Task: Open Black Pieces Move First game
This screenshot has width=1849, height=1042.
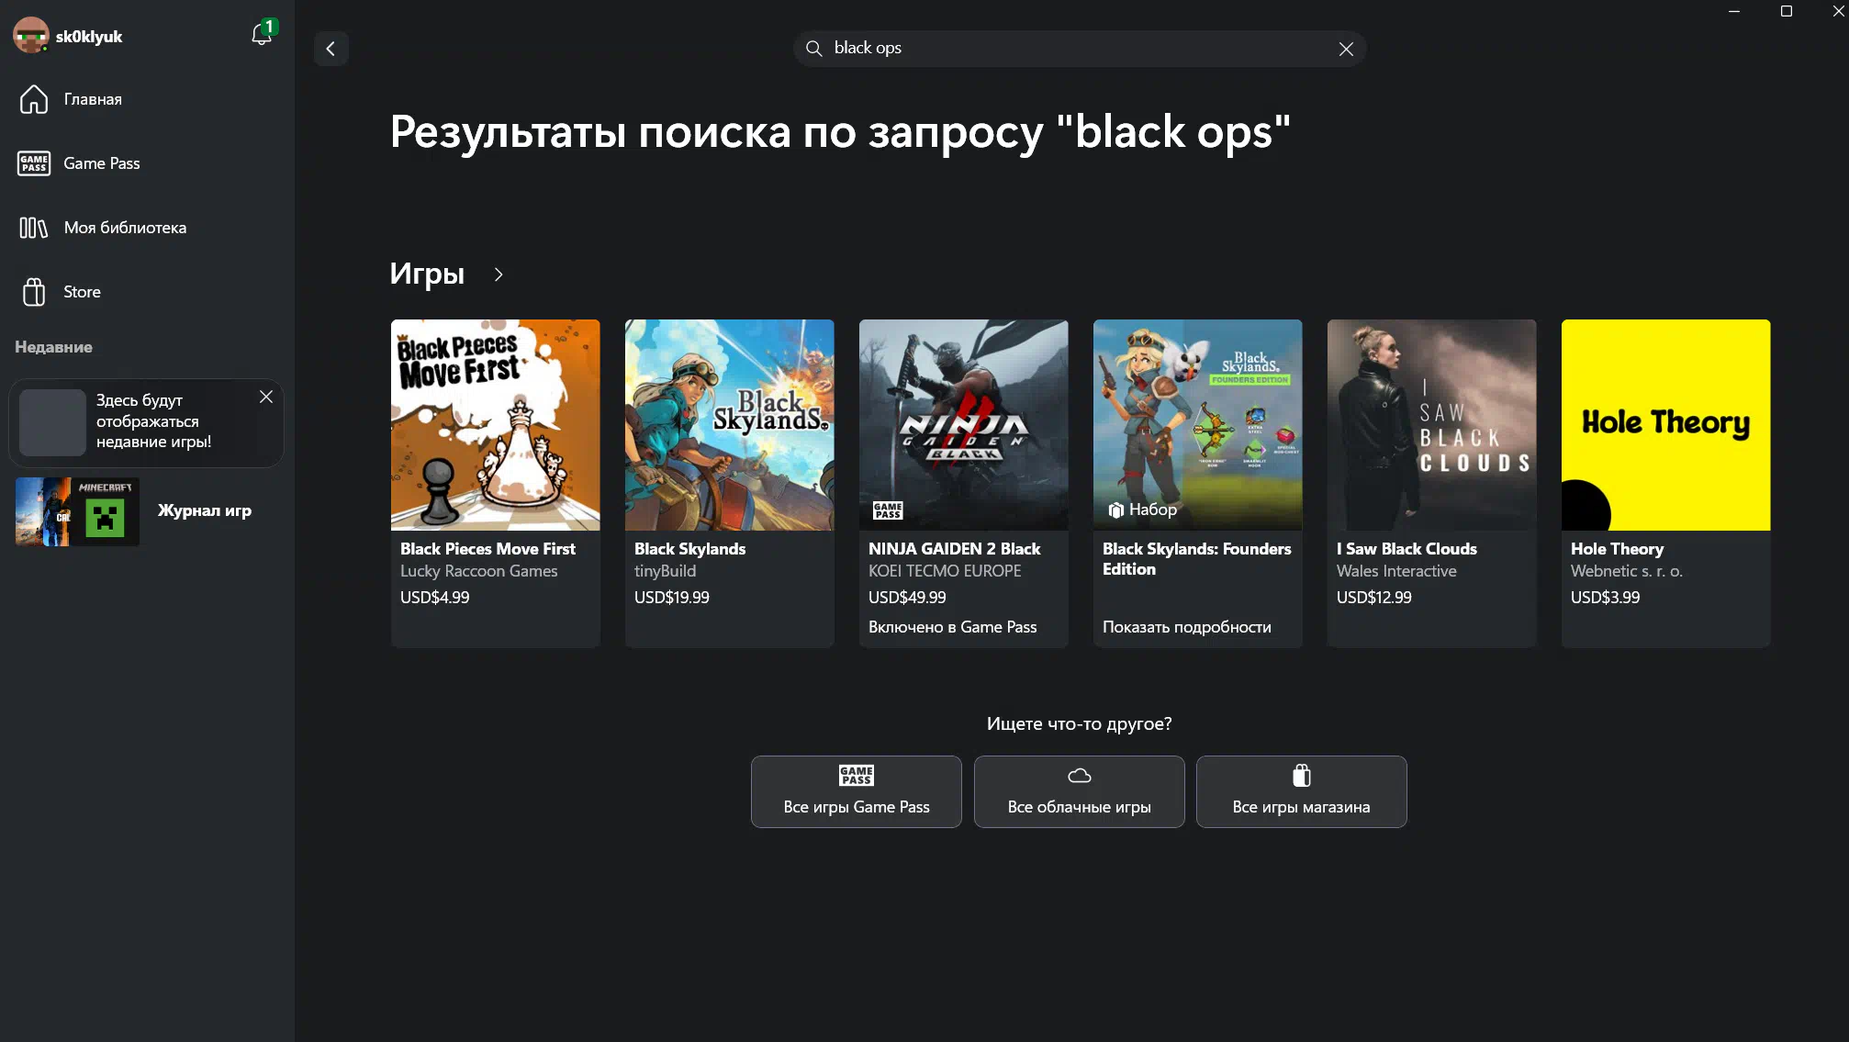Action: point(496,483)
